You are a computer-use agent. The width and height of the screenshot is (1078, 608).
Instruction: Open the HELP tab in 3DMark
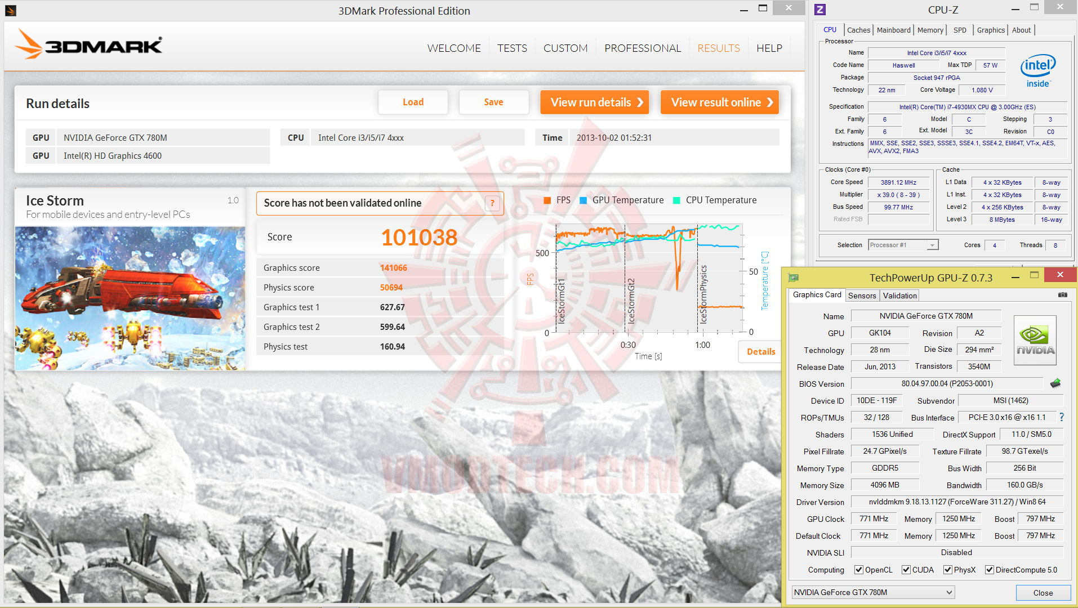tap(769, 48)
